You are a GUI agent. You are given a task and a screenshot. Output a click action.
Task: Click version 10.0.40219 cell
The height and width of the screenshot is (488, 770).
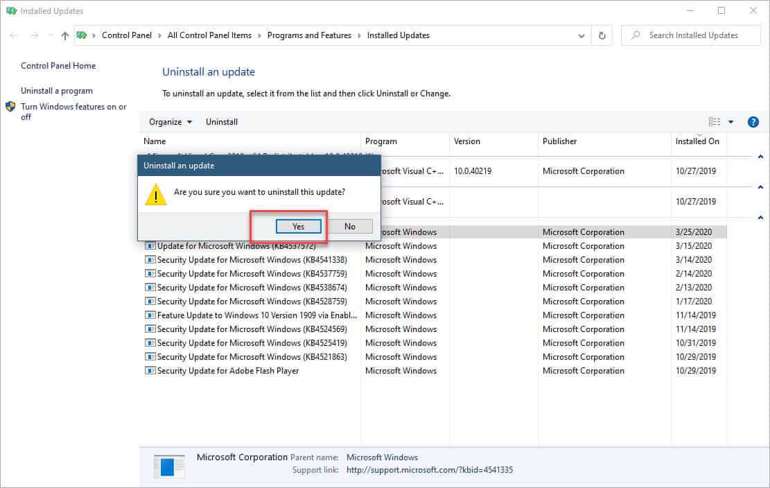tap(473, 171)
